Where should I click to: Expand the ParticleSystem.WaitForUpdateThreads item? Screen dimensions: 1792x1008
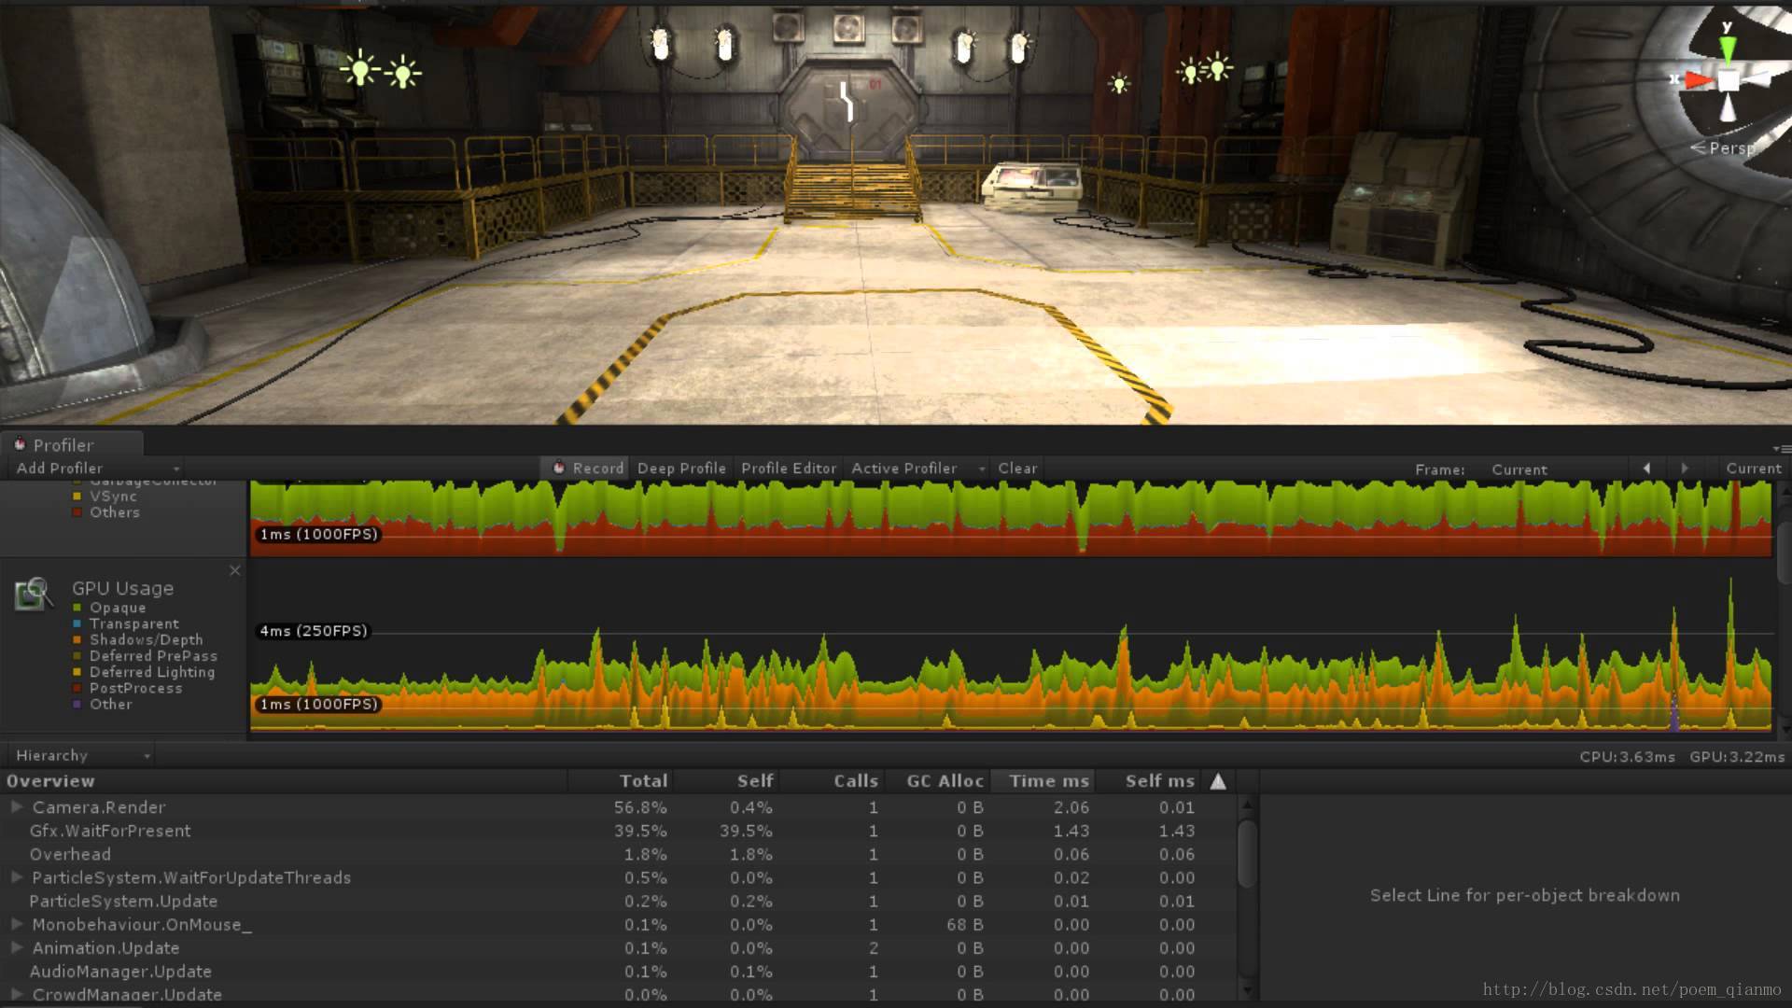[x=17, y=876]
